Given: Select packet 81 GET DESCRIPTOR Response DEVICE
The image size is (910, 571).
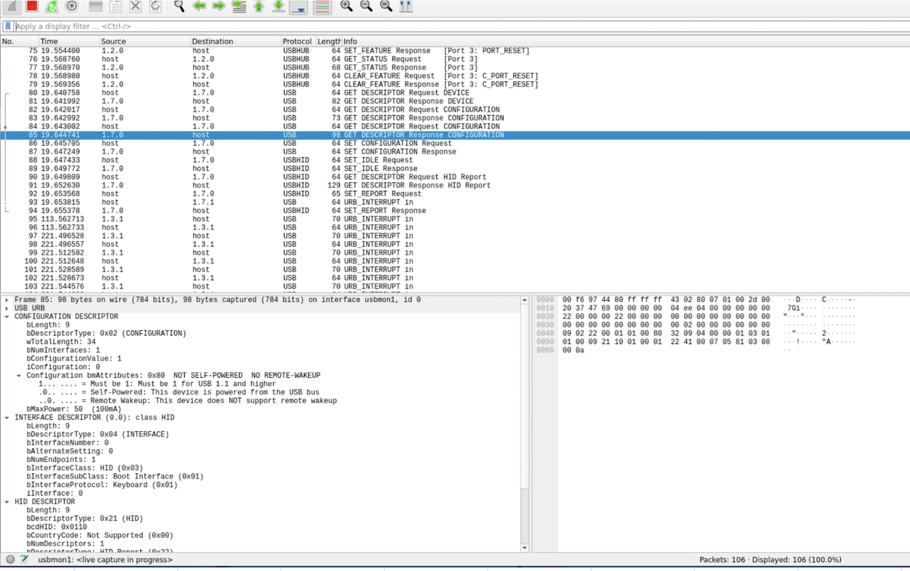Looking at the screenshot, I should [455, 101].
